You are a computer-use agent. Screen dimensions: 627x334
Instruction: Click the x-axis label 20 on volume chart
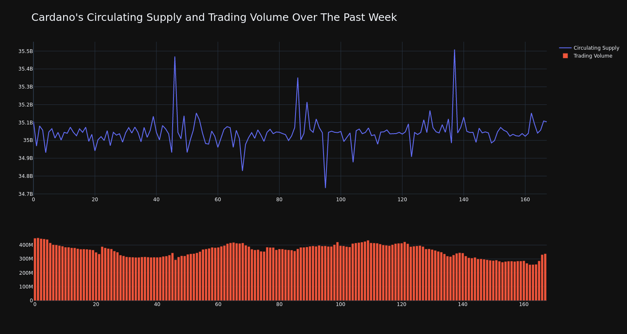(x=96, y=304)
